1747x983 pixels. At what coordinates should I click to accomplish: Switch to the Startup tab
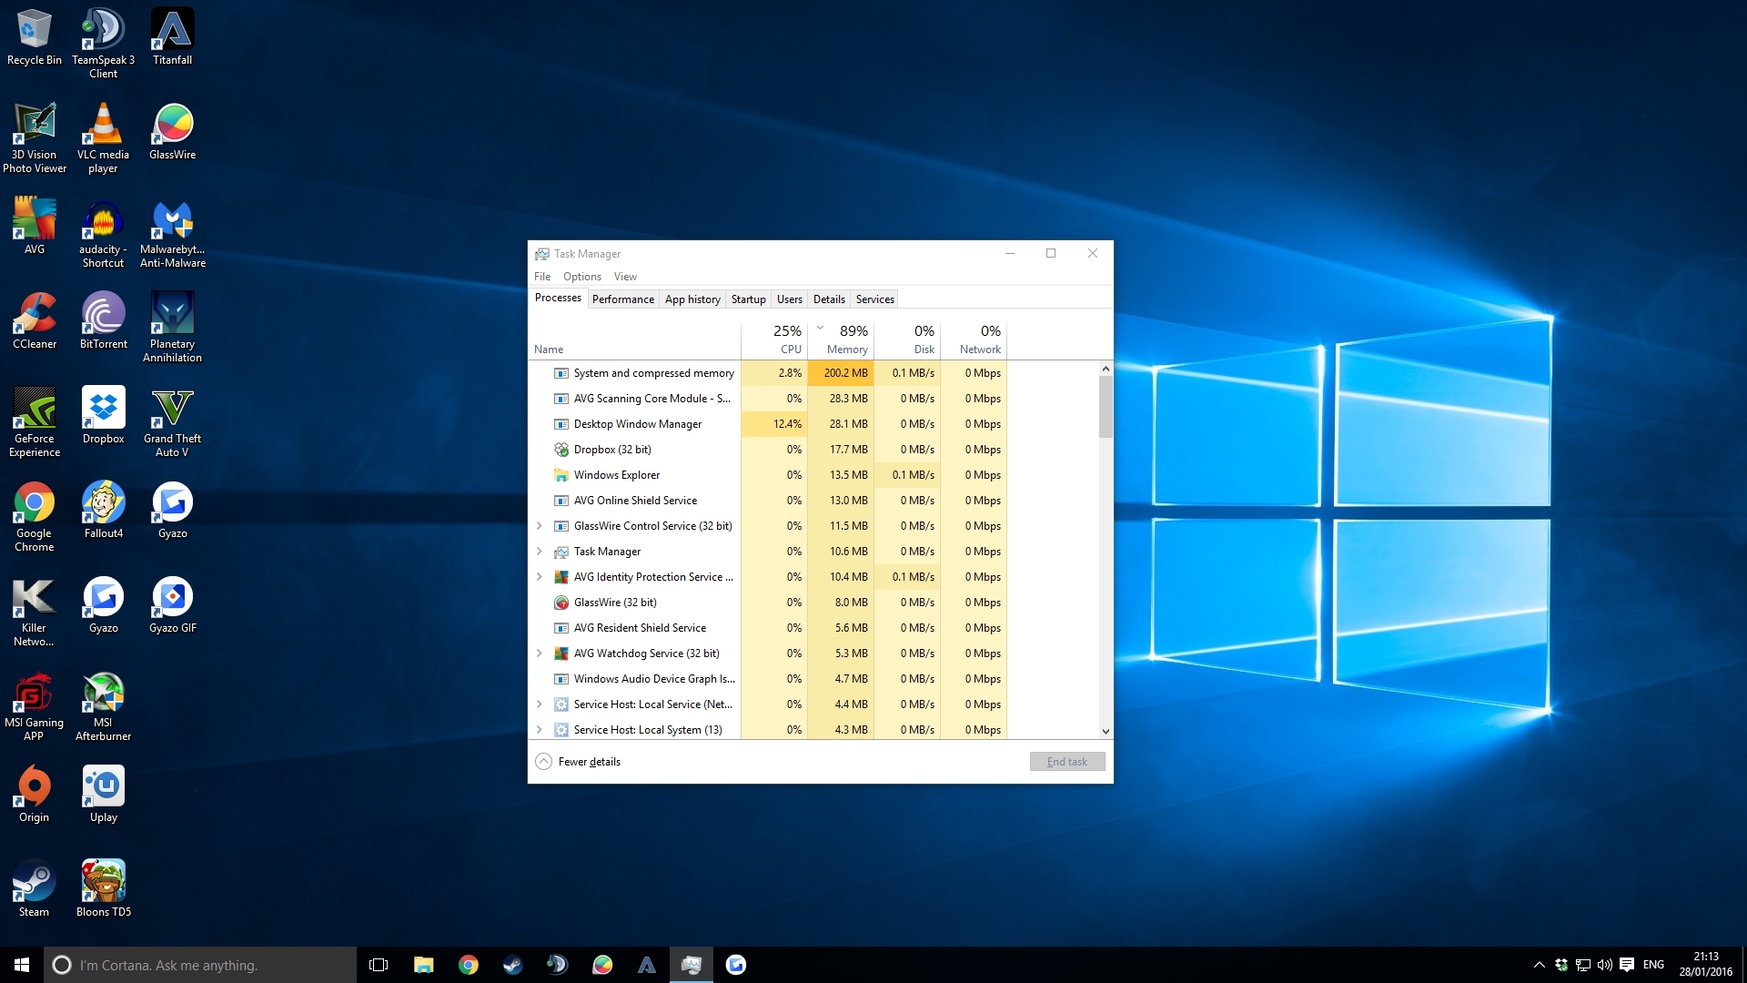coord(748,299)
